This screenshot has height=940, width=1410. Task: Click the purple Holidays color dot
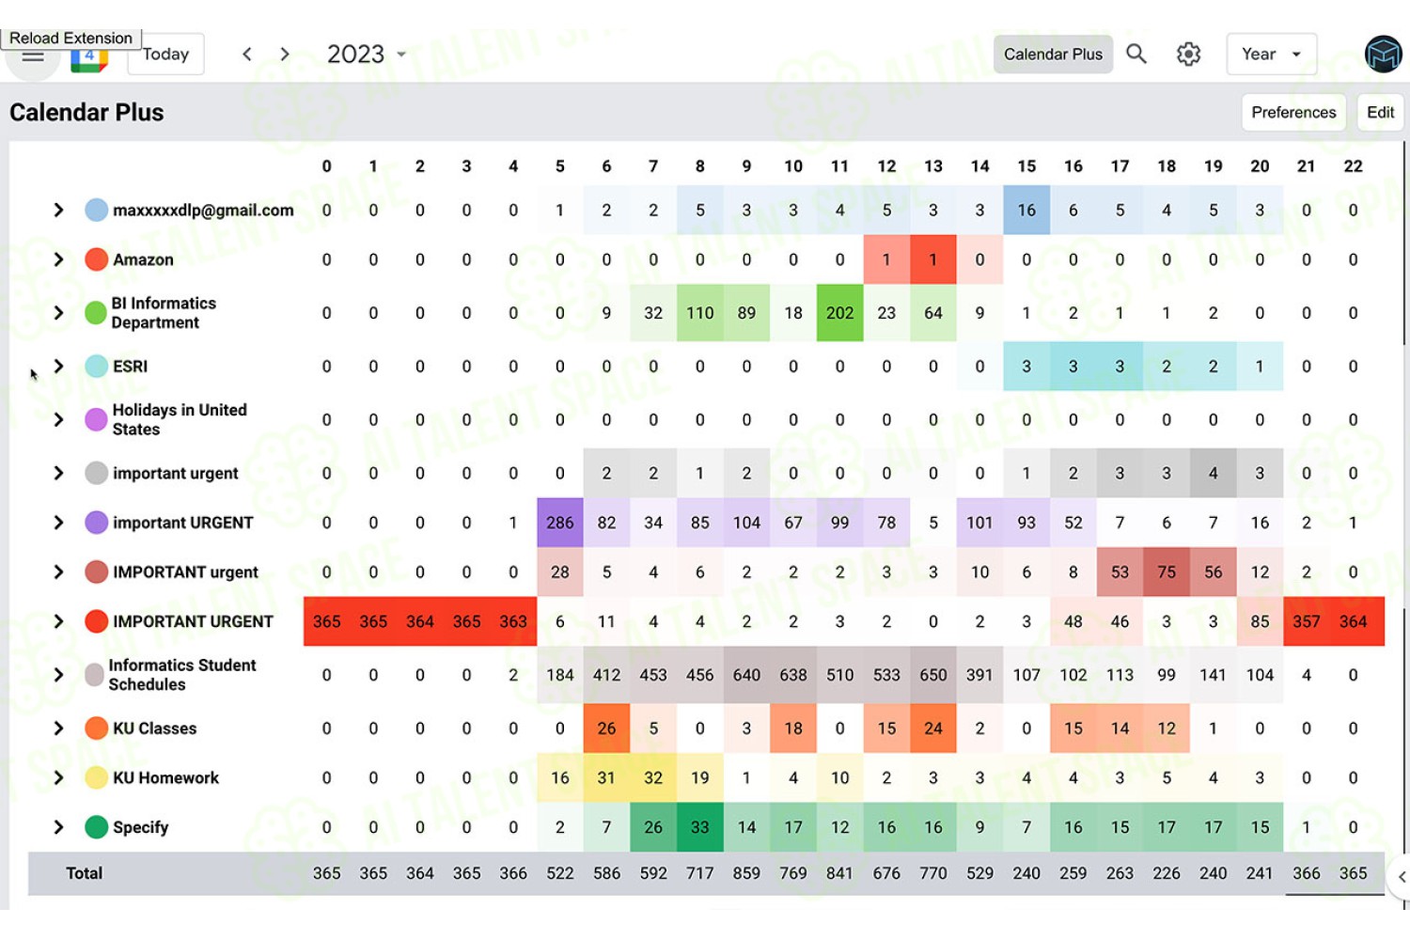coord(96,420)
